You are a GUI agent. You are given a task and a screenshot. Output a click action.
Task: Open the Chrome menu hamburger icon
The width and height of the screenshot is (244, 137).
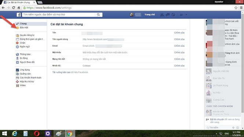(x=241, y=8)
